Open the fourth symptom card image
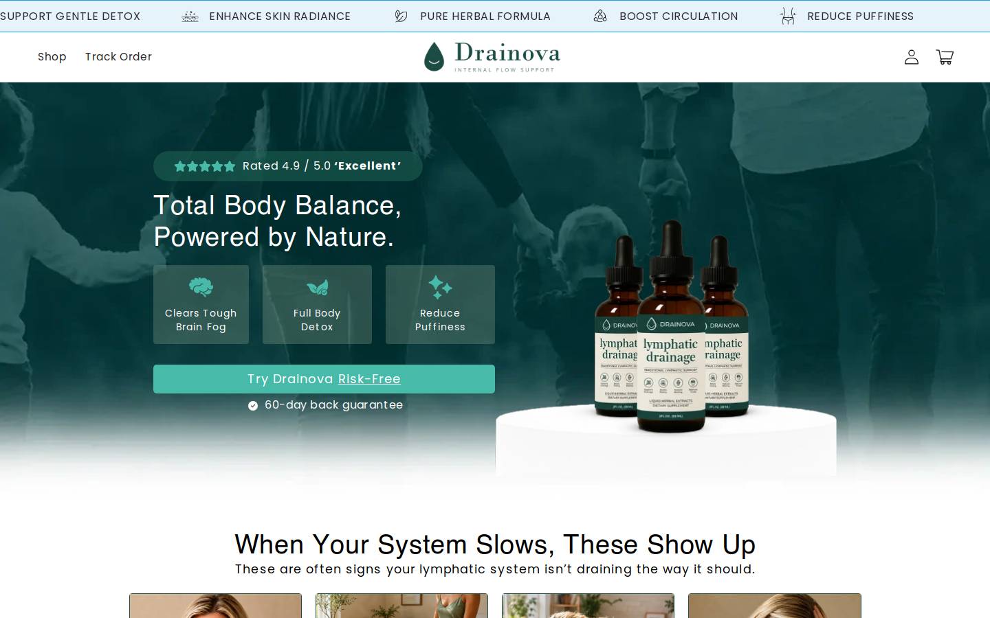 click(775, 606)
